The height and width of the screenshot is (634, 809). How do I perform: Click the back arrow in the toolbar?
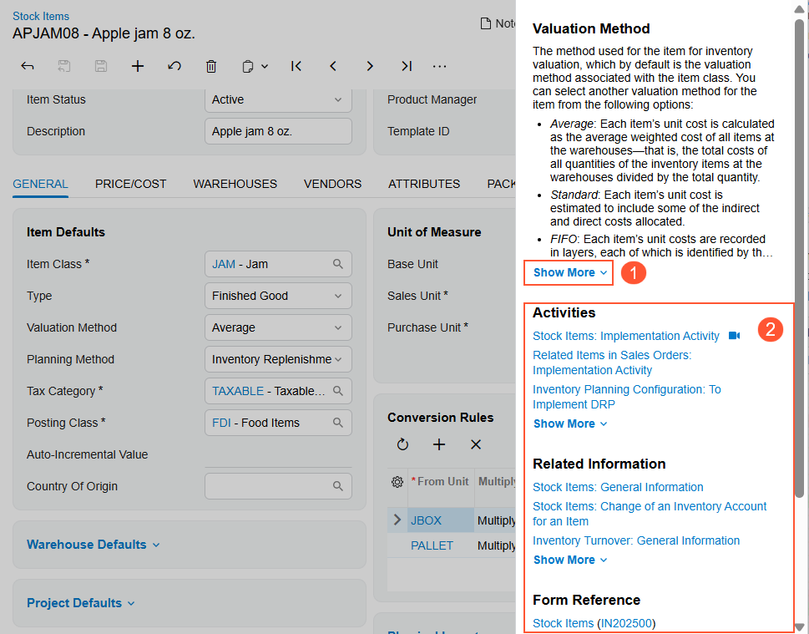pyautogui.click(x=28, y=66)
